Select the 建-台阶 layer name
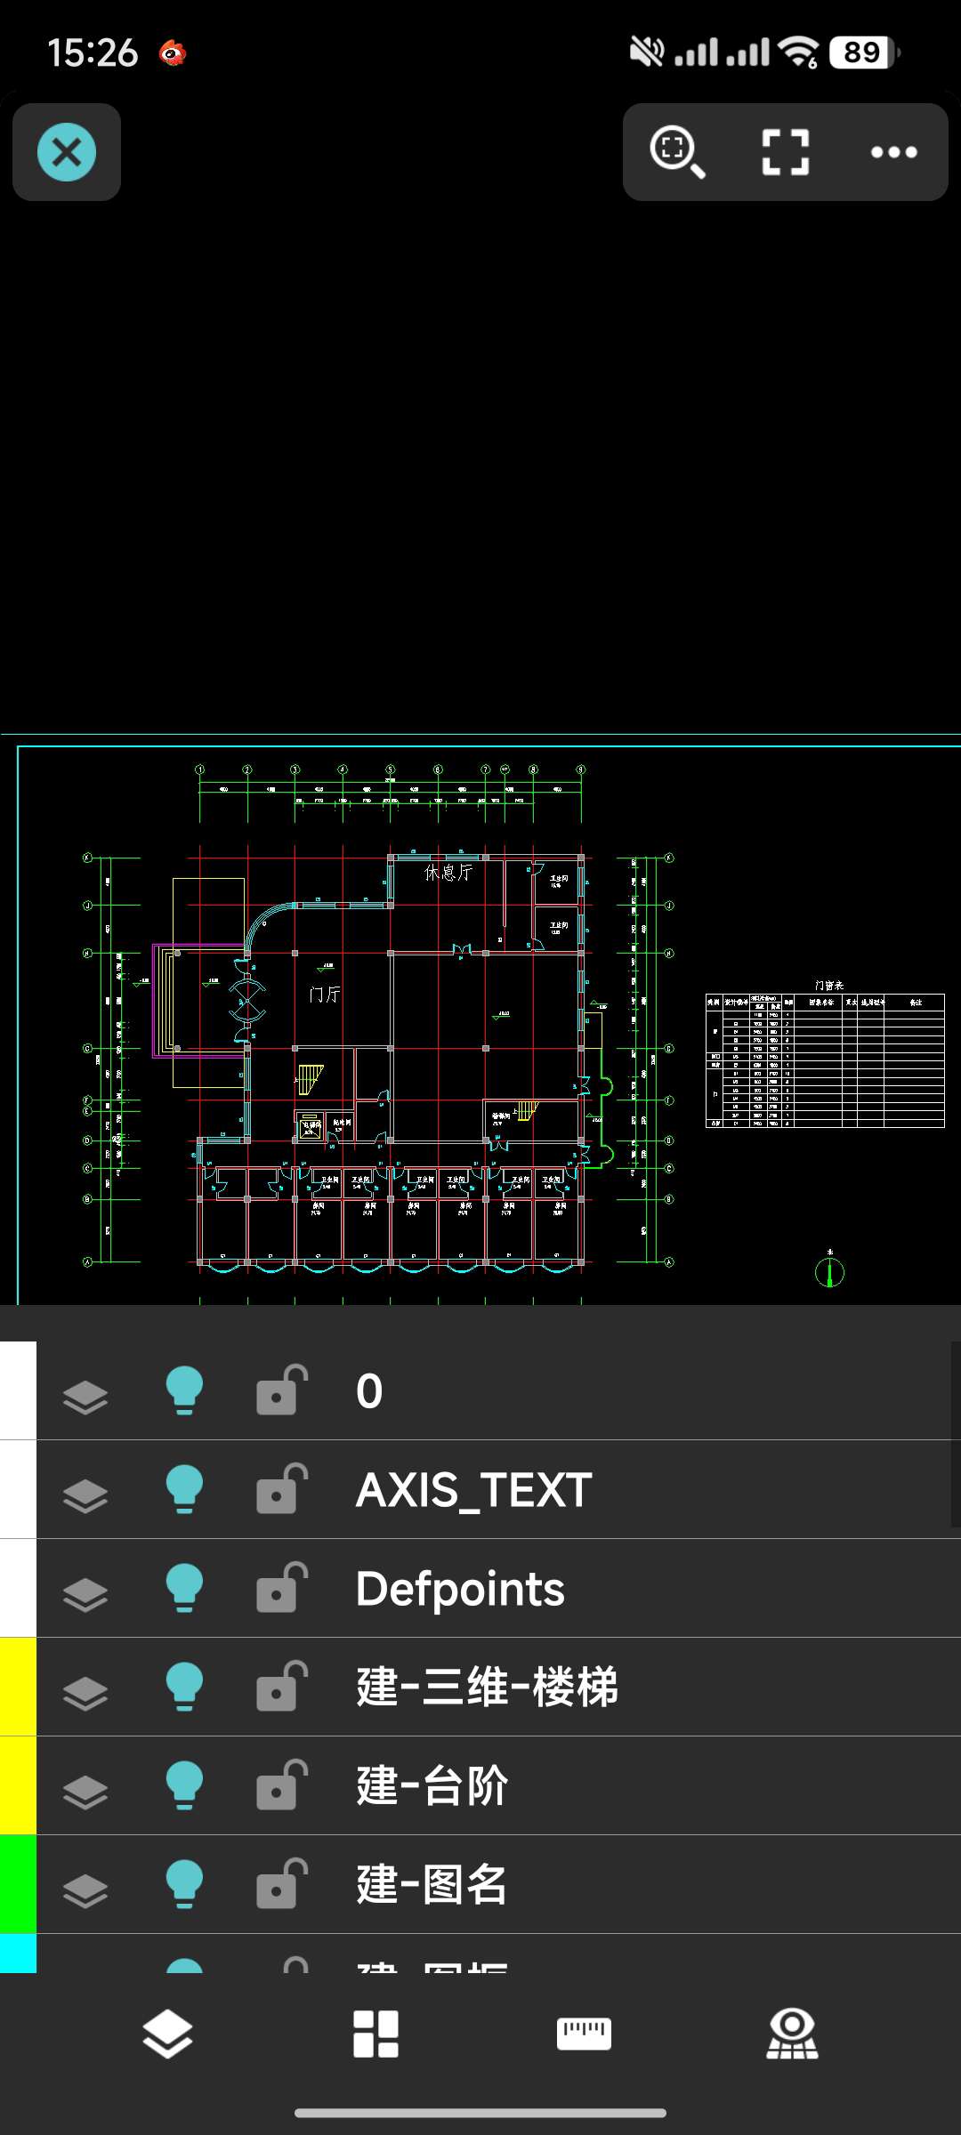 (432, 1785)
